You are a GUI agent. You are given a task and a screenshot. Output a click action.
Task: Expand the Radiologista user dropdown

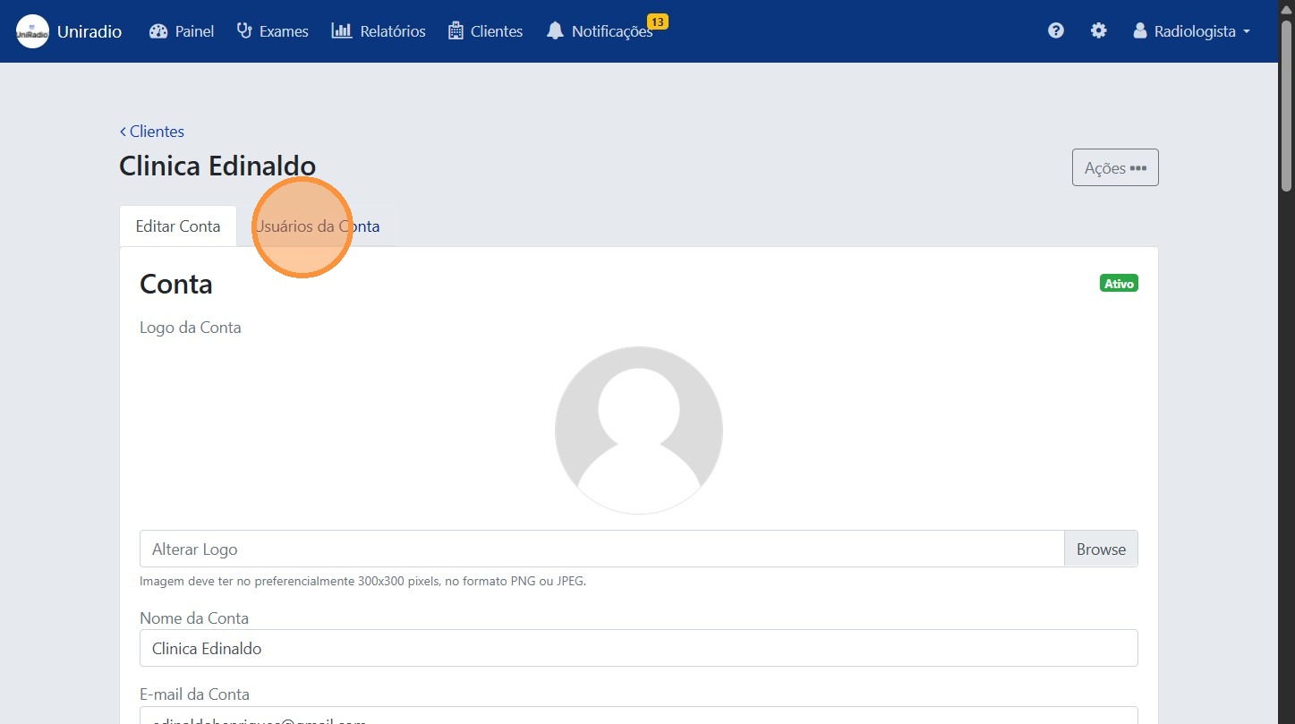coord(1191,31)
